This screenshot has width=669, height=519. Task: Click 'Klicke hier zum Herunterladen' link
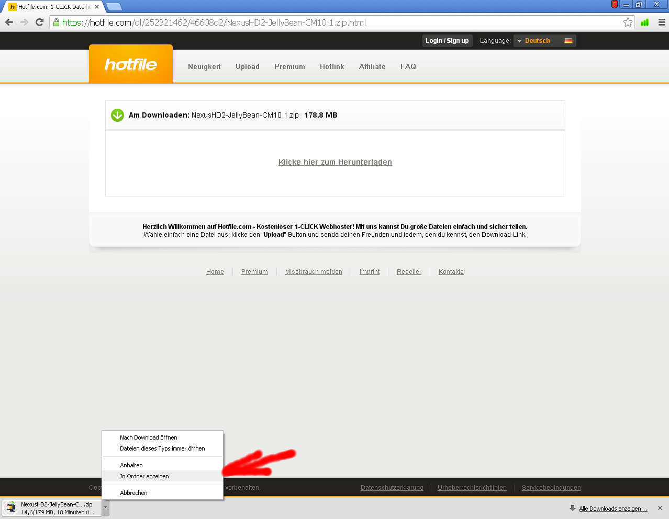pos(335,162)
